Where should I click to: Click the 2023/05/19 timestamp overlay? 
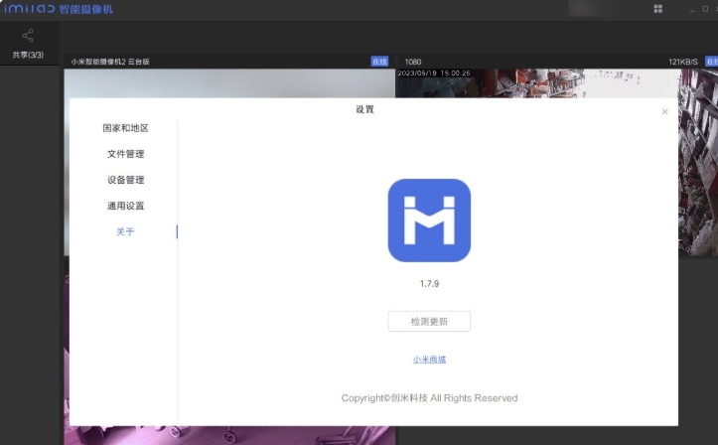(x=434, y=74)
